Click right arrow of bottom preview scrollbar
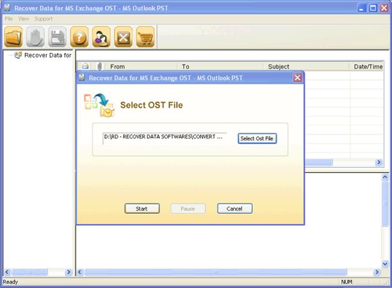This screenshot has width=392, height=288. pos(377,272)
